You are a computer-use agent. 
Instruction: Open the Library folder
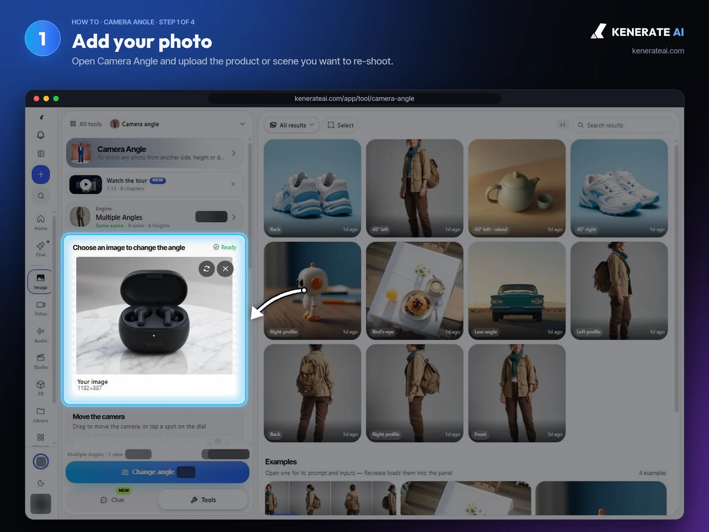(41, 415)
